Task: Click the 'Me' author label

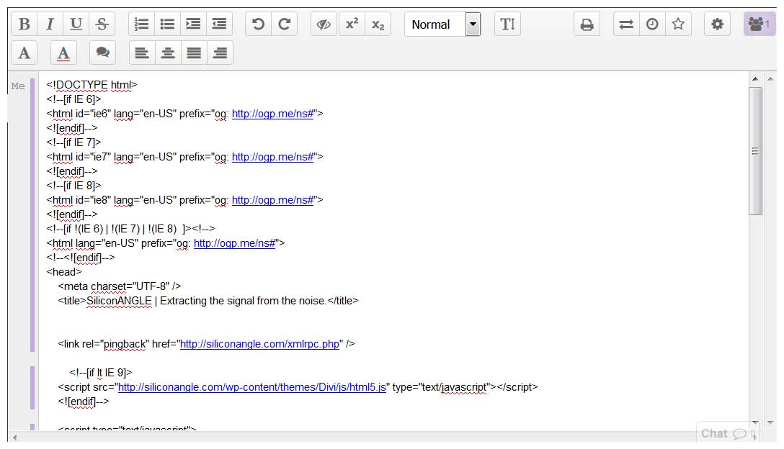Action: [x=18, y=86]
